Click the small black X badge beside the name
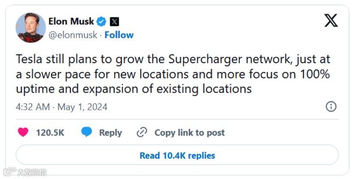 coord(114,21)
